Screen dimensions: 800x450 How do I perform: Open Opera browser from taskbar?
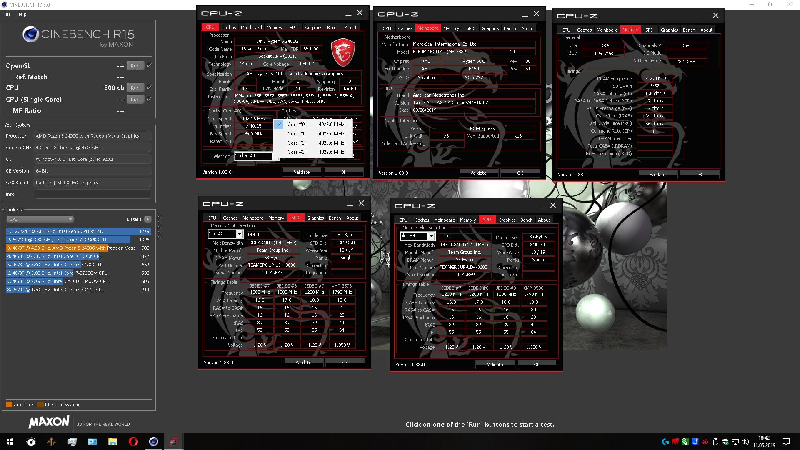(x=133, y=442)
